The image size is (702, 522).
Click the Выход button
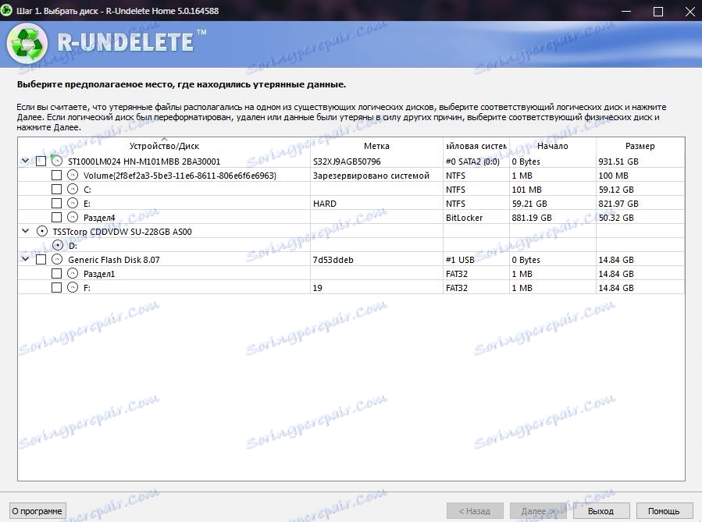(600, 511)
